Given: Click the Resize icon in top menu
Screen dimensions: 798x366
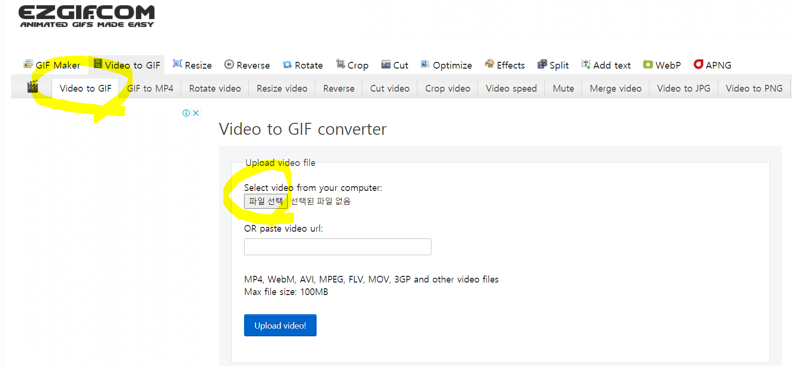Looking at the screenshot, I should [177, 64].
